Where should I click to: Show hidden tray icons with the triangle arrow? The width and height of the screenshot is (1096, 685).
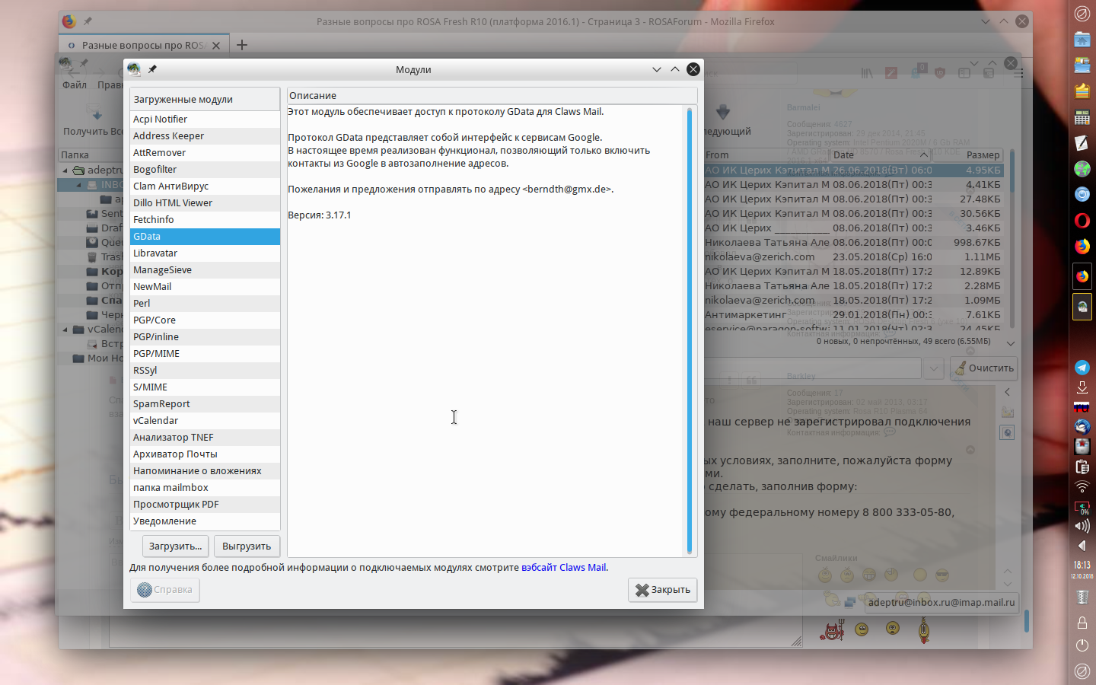(x=1082, y=546)
